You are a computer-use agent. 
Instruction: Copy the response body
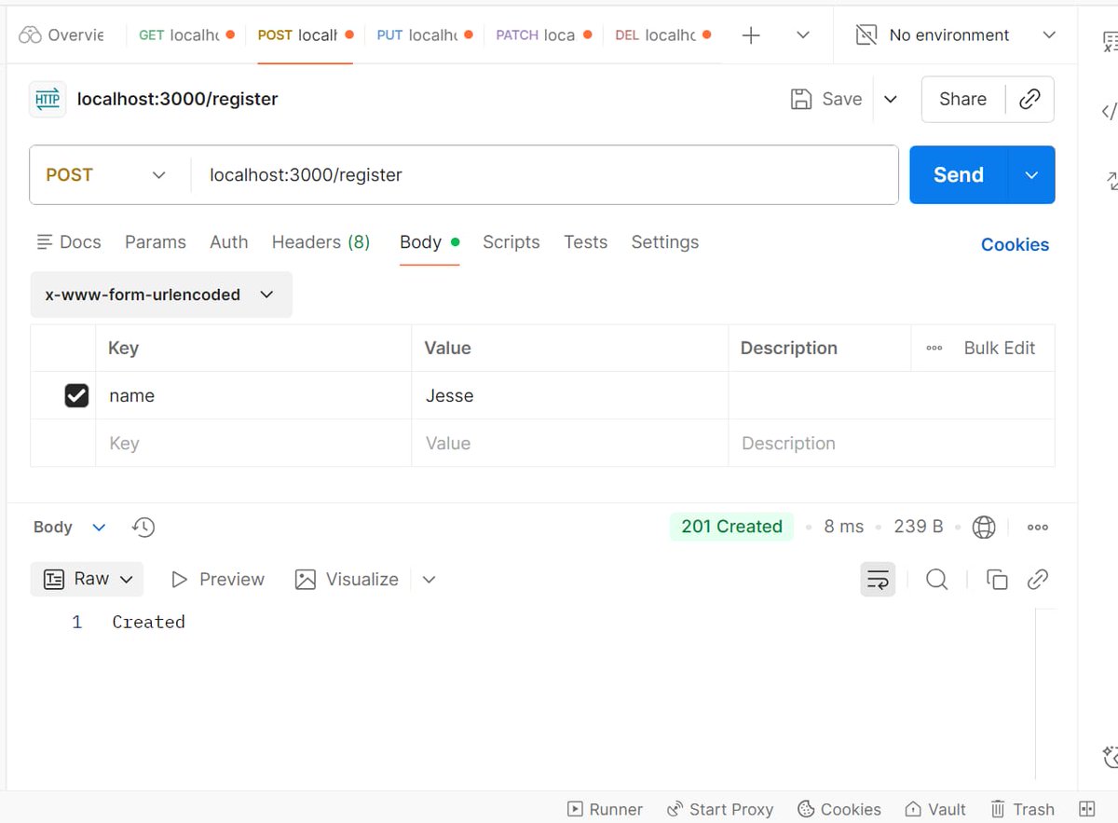[x=997, y=579]
